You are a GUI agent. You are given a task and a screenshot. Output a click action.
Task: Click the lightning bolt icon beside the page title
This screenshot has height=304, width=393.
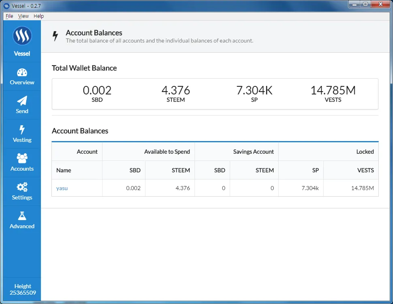(55, 36)
